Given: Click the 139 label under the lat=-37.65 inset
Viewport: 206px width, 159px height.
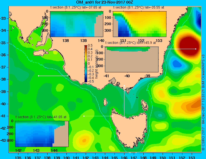Looking at the screenshot, I should (83, 41).
